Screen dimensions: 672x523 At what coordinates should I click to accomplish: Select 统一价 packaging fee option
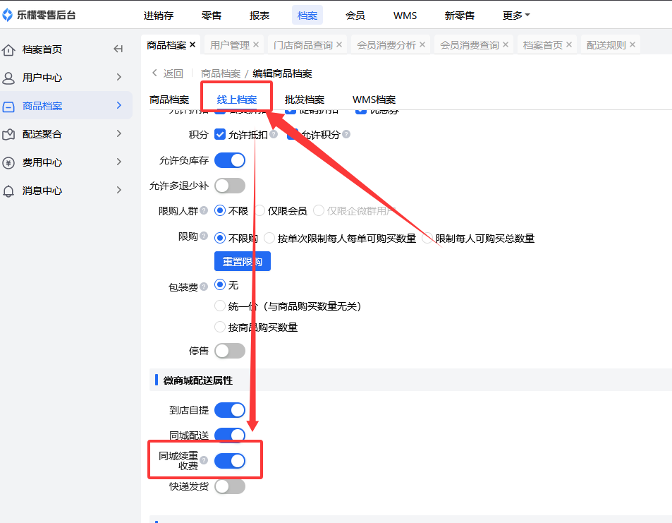coord(220,306)
